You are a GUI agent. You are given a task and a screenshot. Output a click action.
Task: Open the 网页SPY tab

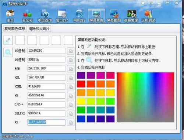[79, 16]
